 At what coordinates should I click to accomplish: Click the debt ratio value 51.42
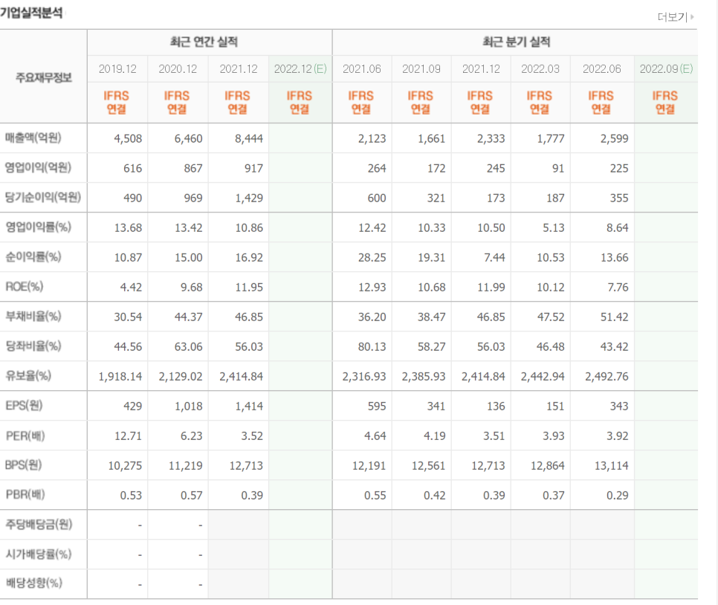615,317
